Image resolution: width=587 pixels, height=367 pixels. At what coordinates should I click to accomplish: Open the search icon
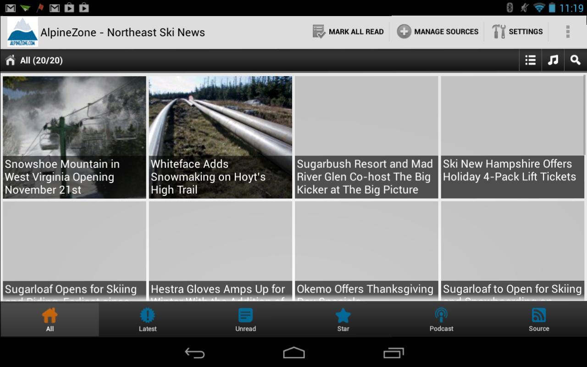tap(576, 60)
